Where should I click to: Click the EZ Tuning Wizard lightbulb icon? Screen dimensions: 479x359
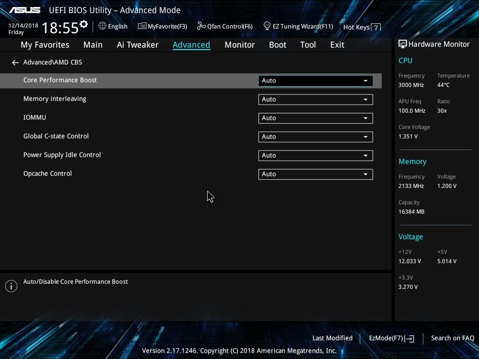[x=267, y=26]
